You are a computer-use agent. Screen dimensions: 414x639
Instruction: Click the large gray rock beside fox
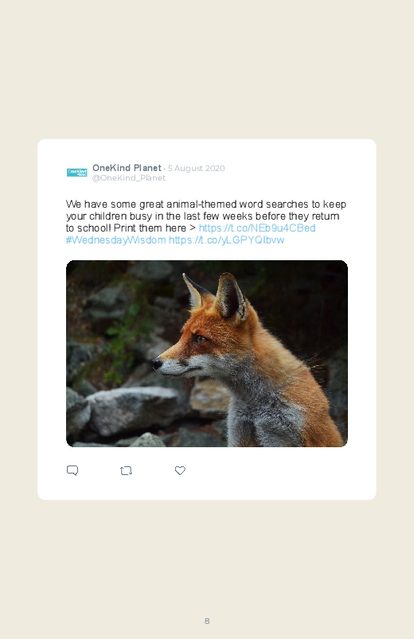coord(135,410)
